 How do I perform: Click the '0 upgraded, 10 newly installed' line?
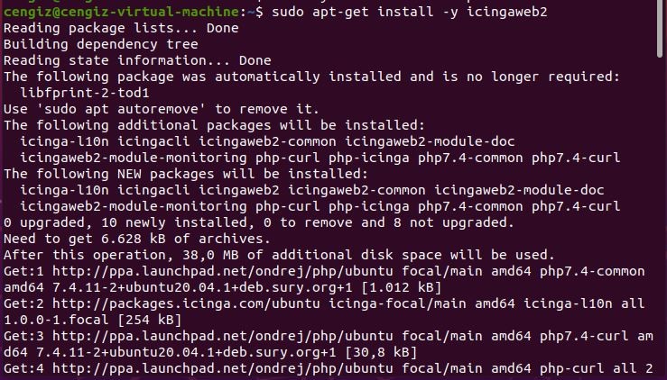pos(259,222)
